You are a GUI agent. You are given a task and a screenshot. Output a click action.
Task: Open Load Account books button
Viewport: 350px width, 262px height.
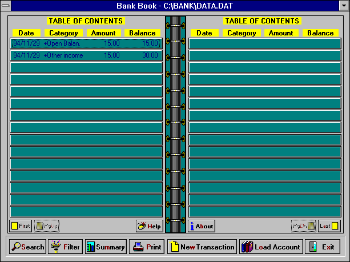(271, 247)
